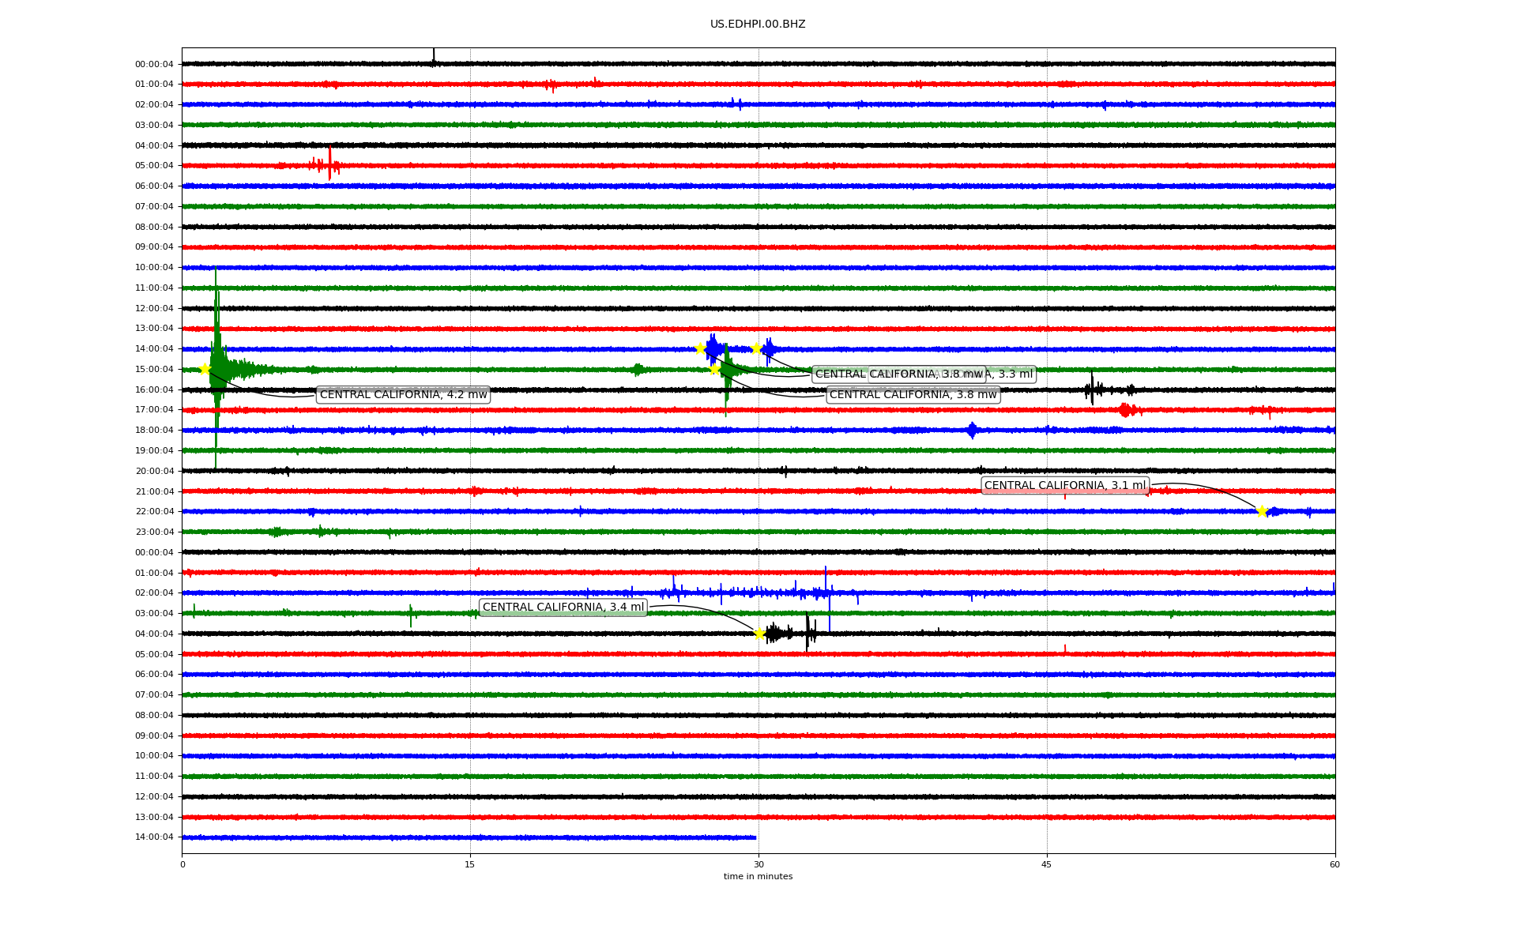This screenshot has width=1517, height=948.
Task: Click the visible '3.3 ml' text of the overlapped label
Action: pos(1014,374)
